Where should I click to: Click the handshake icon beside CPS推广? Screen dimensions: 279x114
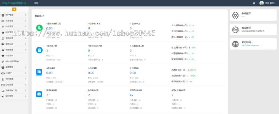(3, 73)
